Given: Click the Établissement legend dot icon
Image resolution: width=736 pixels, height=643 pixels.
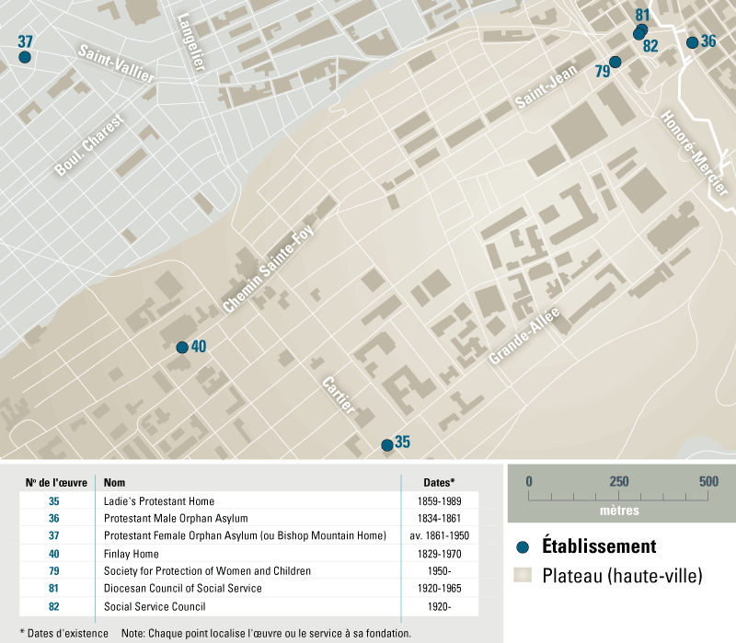Looking at the screenshot, I should coord(523,547).
